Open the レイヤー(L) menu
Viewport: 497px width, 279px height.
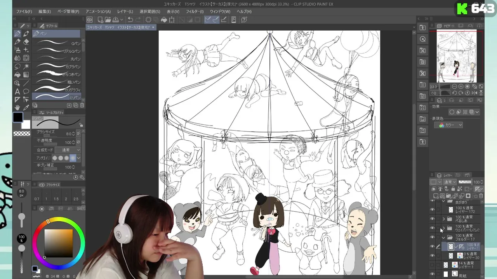coord(125,12)
